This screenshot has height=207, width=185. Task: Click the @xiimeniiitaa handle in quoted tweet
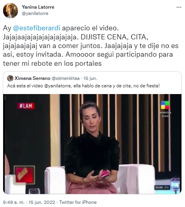(66, 78)
